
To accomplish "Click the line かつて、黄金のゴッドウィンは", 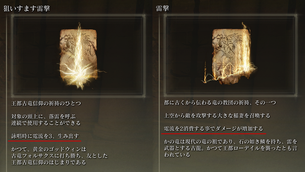I will 49,149.
